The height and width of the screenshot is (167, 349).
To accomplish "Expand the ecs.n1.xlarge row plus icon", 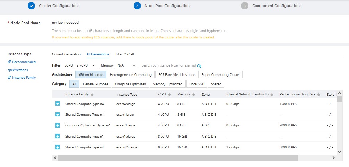I will click(58, 136).
